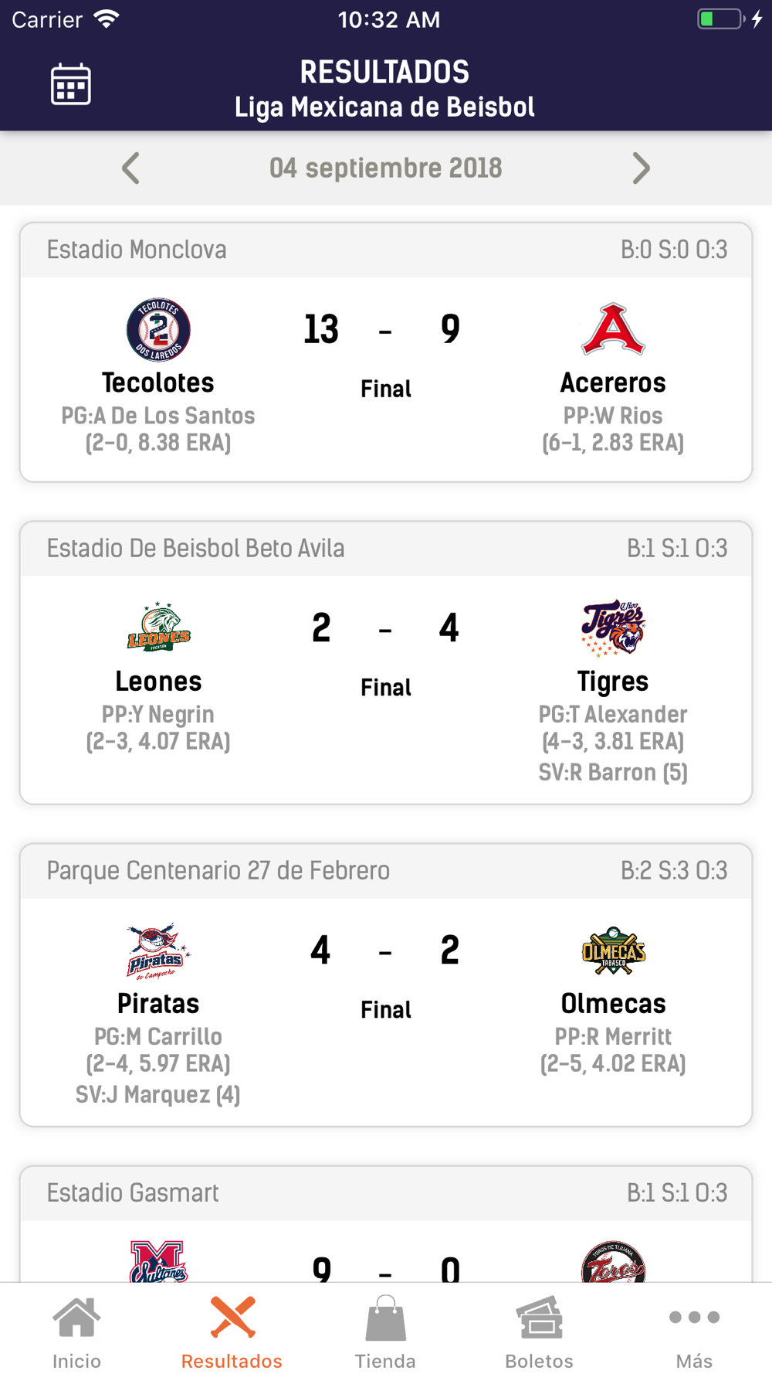Image resolution: width=772 pixels, height=1374 pixels.
Task: Open the Más menu tab
Action: pos(694,1331)
